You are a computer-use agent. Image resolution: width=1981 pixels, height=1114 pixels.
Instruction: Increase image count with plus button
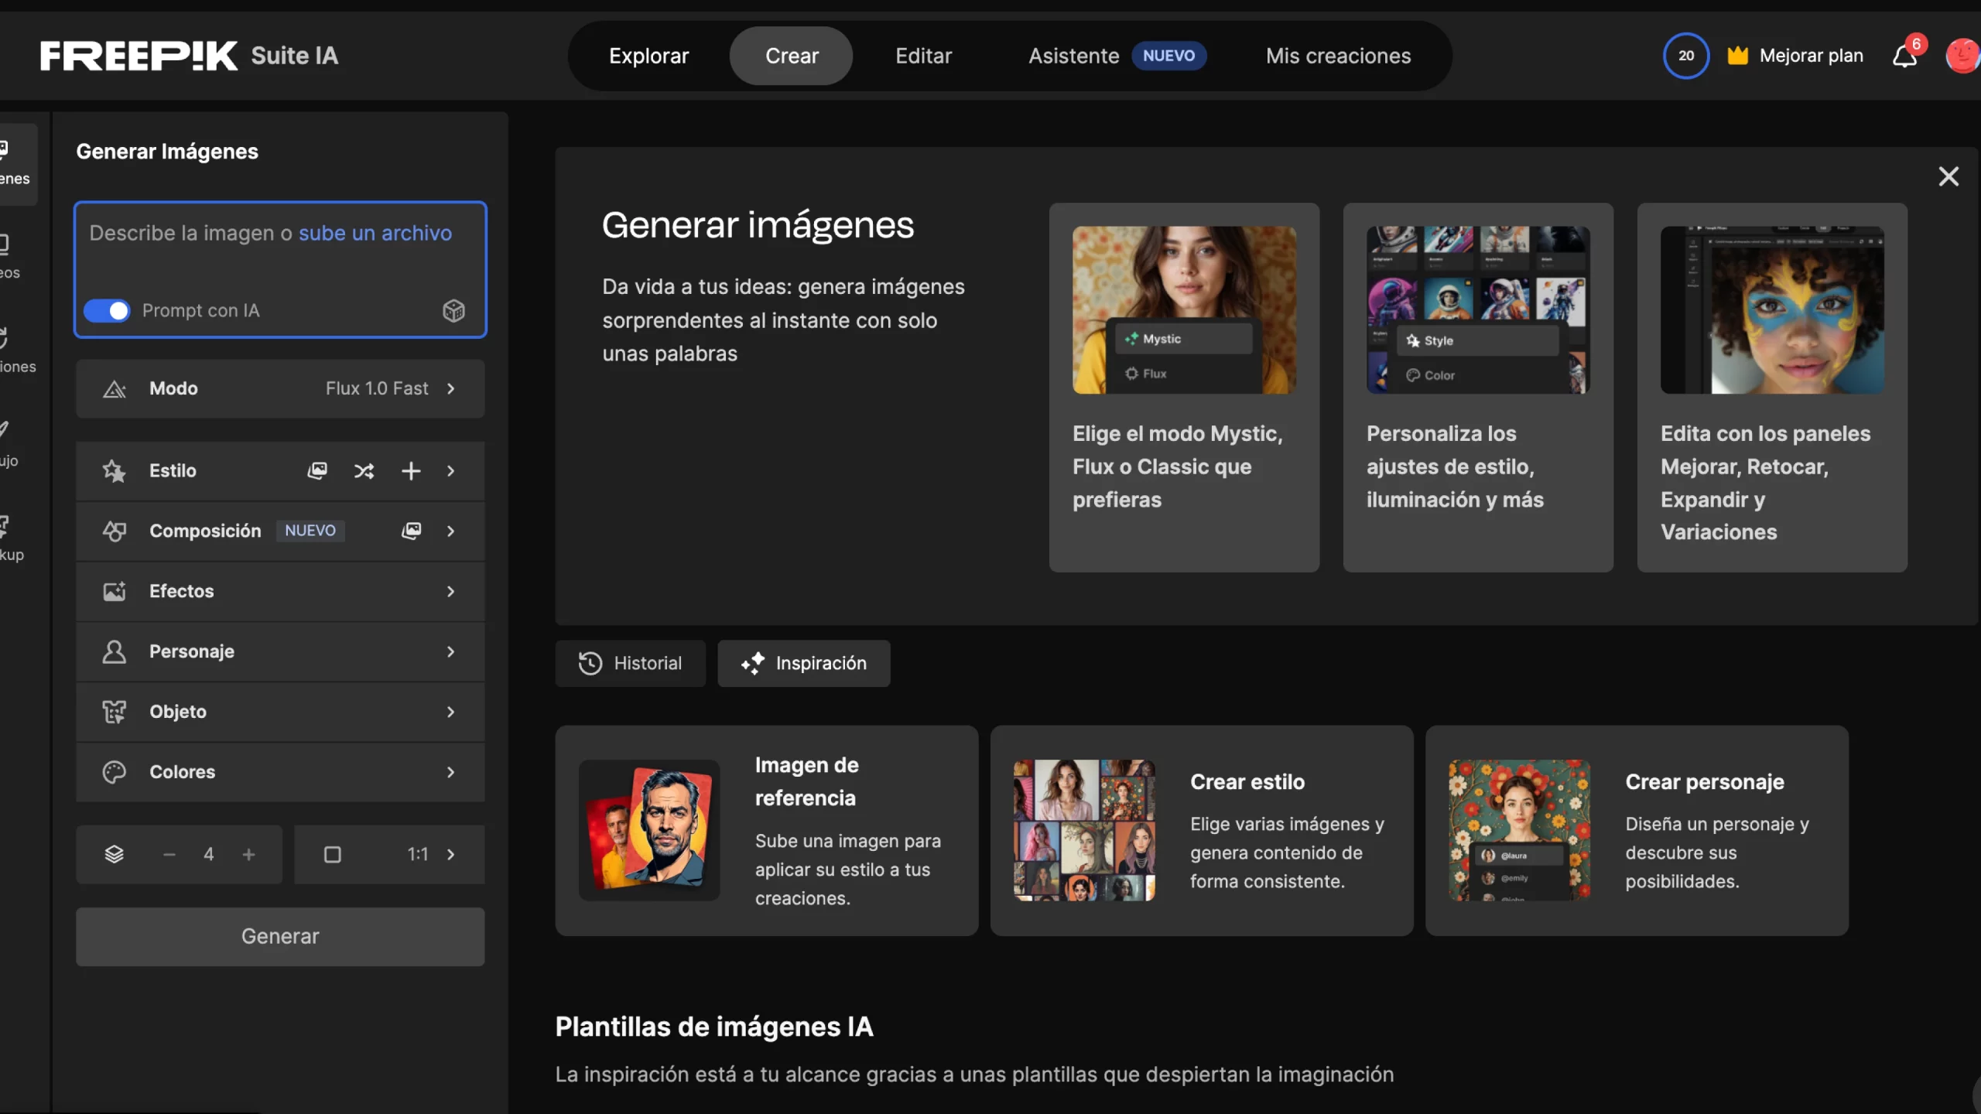(248, 854)
